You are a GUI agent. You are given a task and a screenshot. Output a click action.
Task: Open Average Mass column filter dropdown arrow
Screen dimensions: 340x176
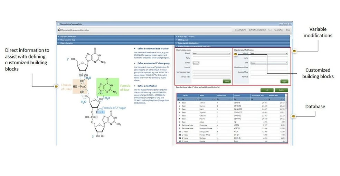click(x=282, y=99)
